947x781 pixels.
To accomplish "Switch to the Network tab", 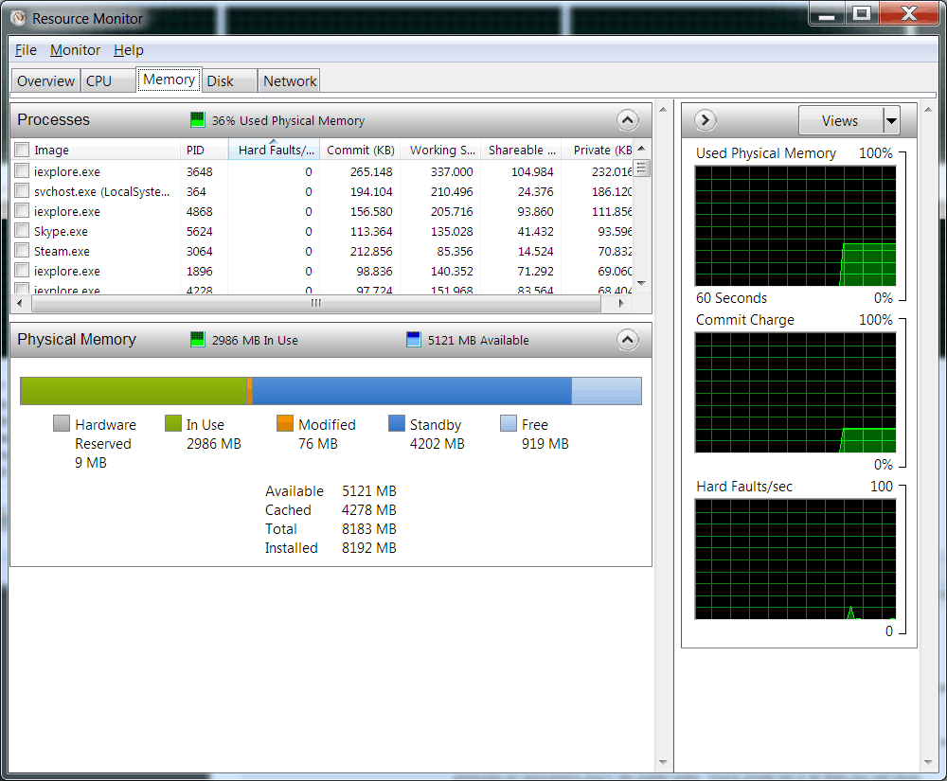I will tap(289, 80).
